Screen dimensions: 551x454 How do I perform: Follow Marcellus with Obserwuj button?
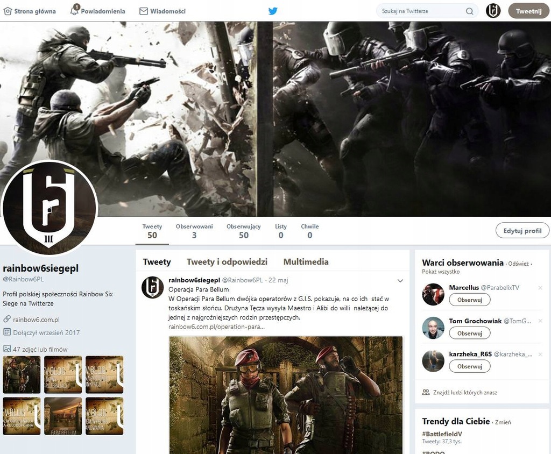469,300
